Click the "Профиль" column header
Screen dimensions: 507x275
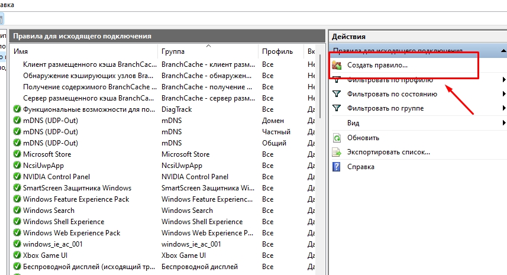pyautogui.click(x=281, y=51)
